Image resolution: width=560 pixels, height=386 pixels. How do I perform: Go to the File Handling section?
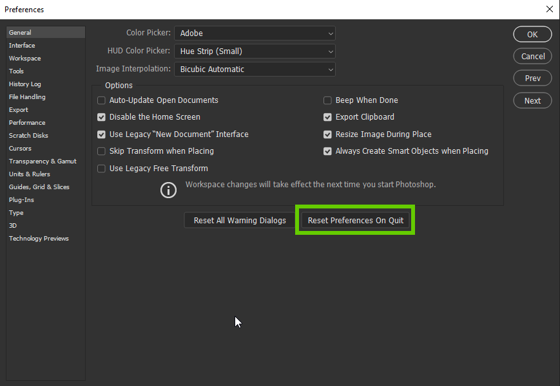coord(27,96)
